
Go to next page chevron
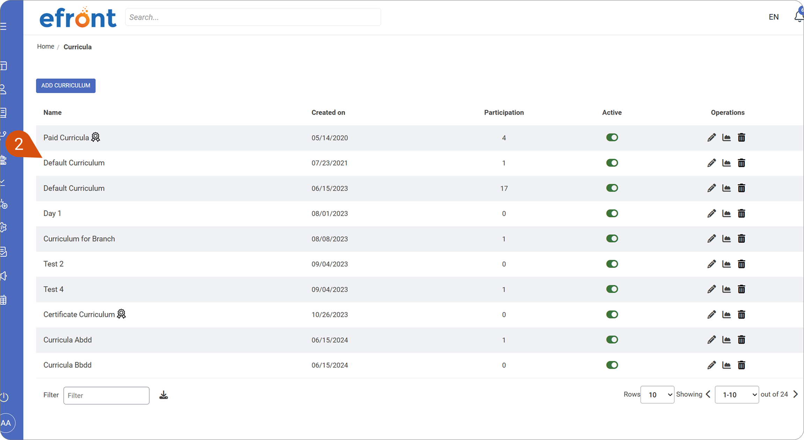point(796,394)
